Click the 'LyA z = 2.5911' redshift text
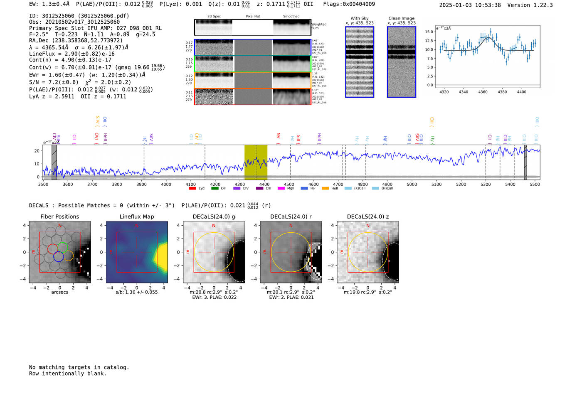Screen dimensions: 582x396 [x=52, y=96]
